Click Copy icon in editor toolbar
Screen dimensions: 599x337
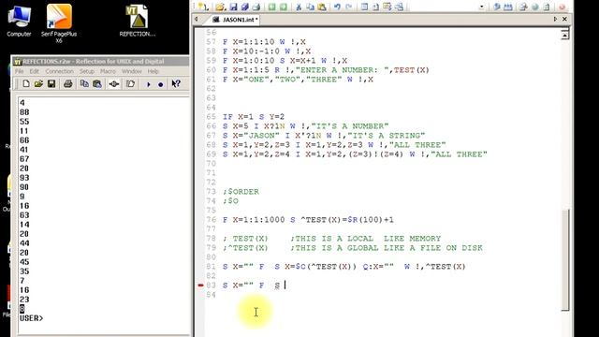(310, 7)
